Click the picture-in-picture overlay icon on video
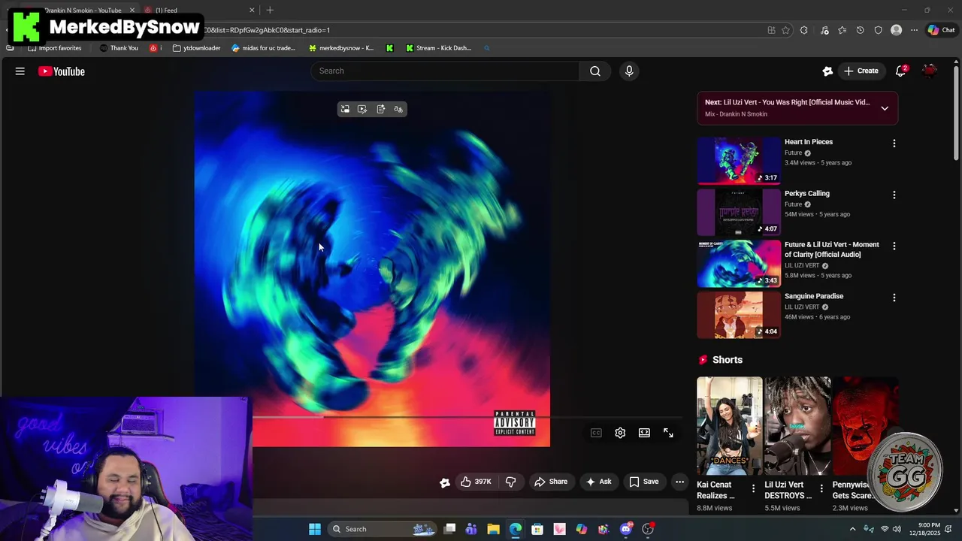Image resolution: width=962 pixels, height=541 pixels. coord(345,109)
